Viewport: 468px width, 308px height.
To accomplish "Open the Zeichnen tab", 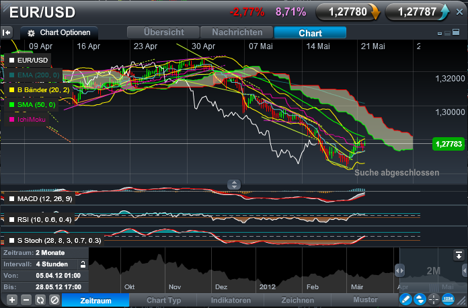I will [x=298, y=300].
